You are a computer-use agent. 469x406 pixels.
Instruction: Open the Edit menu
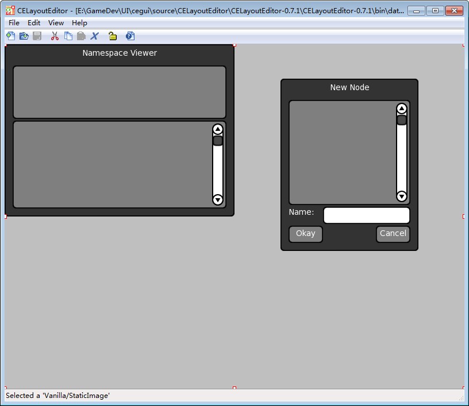[x=34, y=23]
